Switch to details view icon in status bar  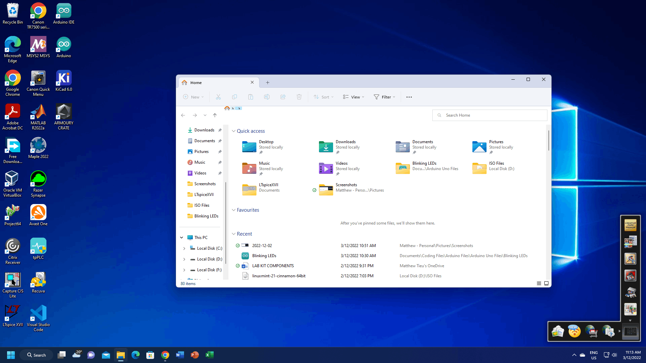[539, 283]
